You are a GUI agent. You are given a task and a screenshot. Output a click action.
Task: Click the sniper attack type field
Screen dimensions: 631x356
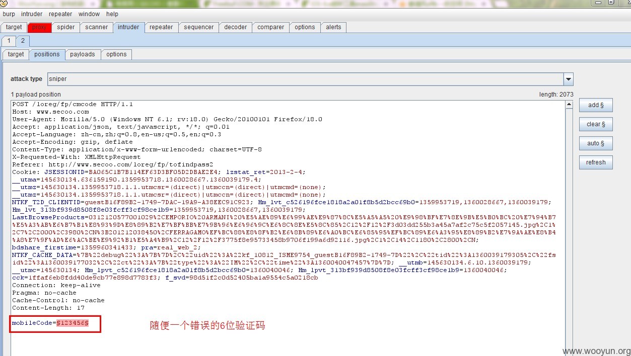(x=305, y=79)
